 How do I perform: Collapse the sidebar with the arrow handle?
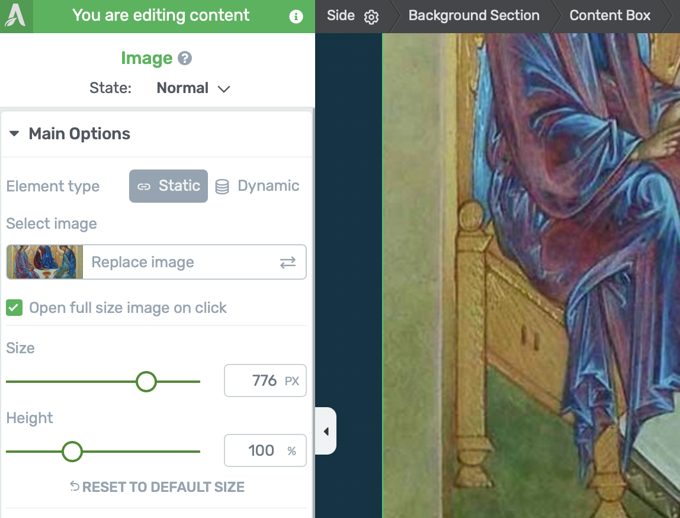(x=326, y=431)
